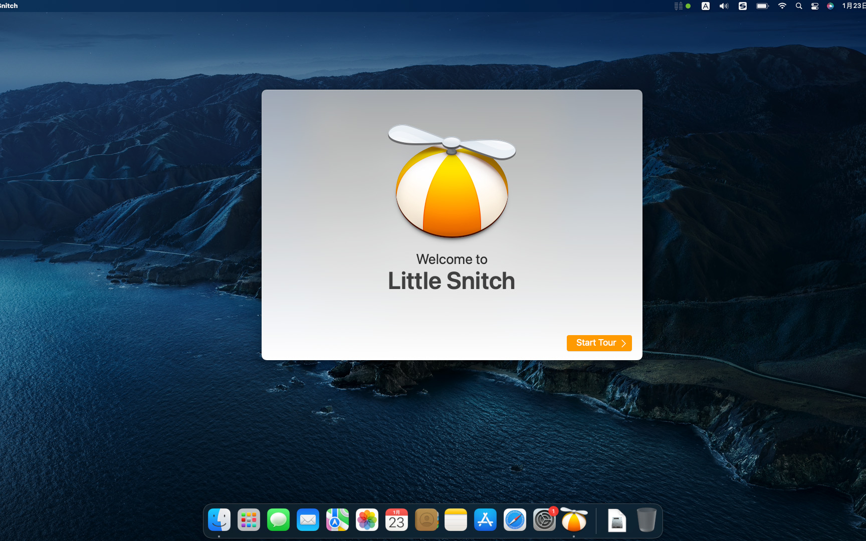The width and height of the screenshot is (866, 541).
Task: Open Messages app in the Dock
Action: 278,520
